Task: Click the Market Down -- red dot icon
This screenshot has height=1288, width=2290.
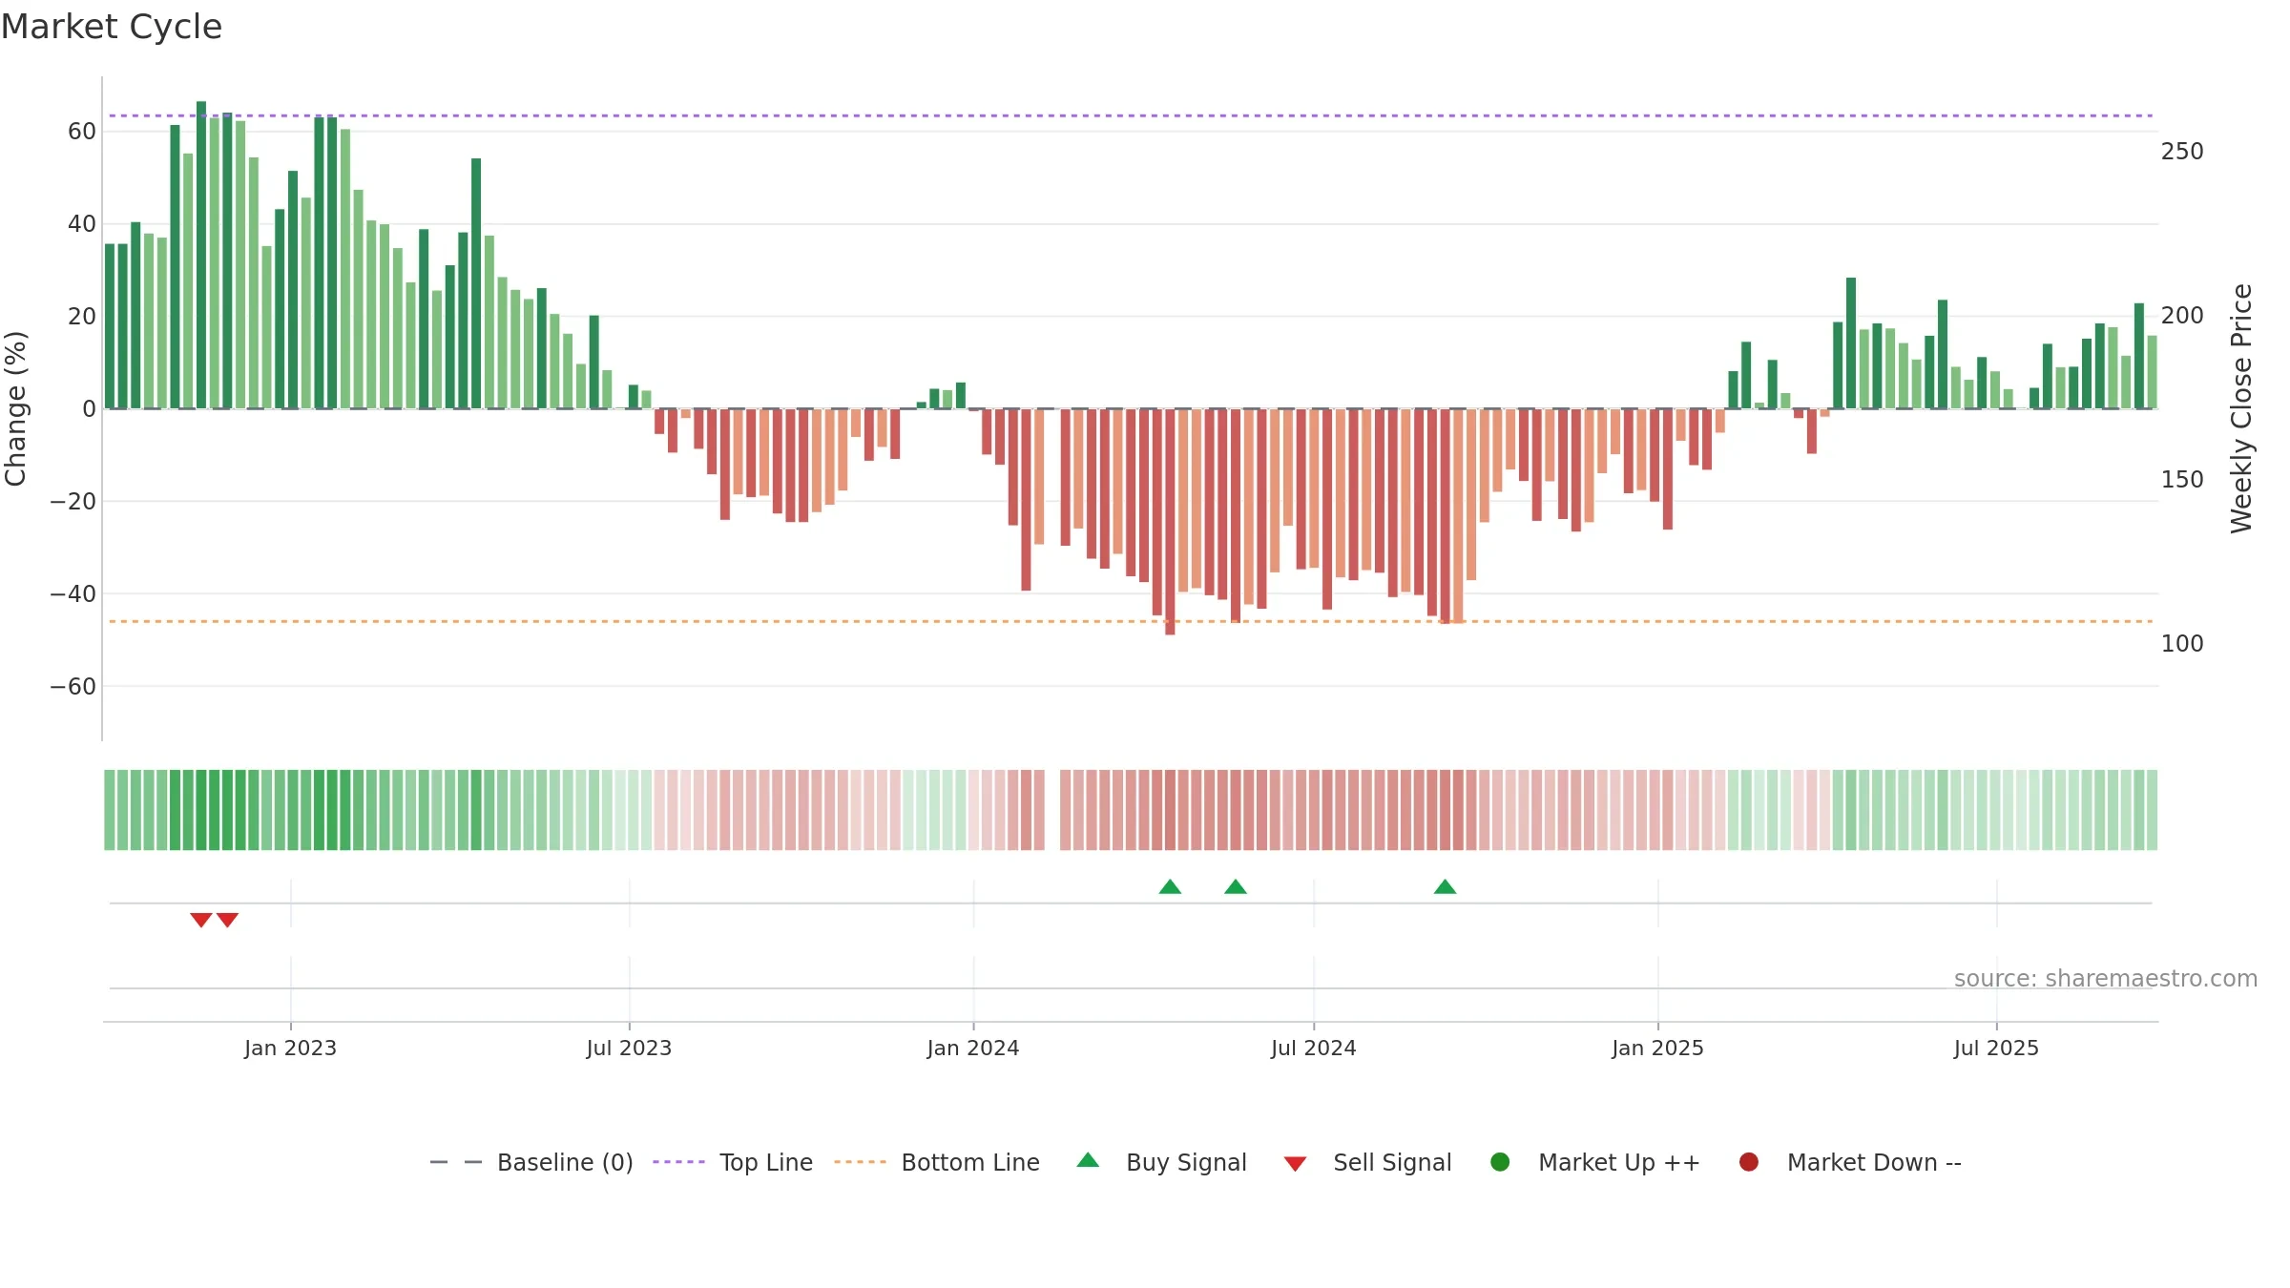Action: tap(1749, 1162)
